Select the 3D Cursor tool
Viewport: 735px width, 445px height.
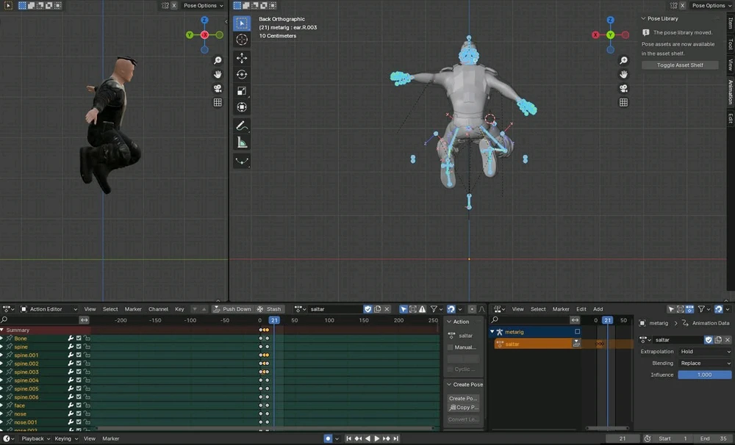[242, 40]
